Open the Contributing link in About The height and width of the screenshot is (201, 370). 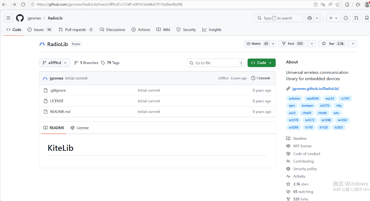pyautogui.click(x=304, y=161)
